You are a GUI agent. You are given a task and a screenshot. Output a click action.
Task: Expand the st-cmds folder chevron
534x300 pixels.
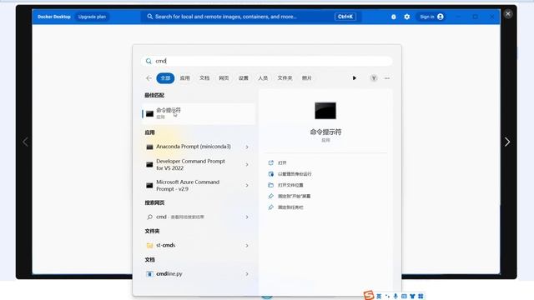point(247,246)
